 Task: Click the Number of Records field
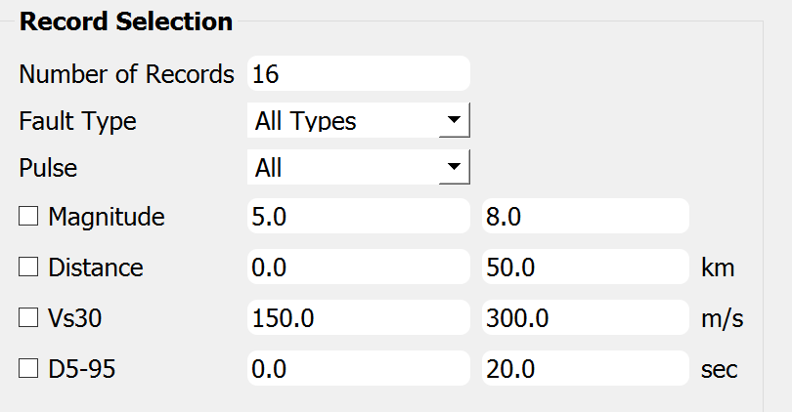359,73
